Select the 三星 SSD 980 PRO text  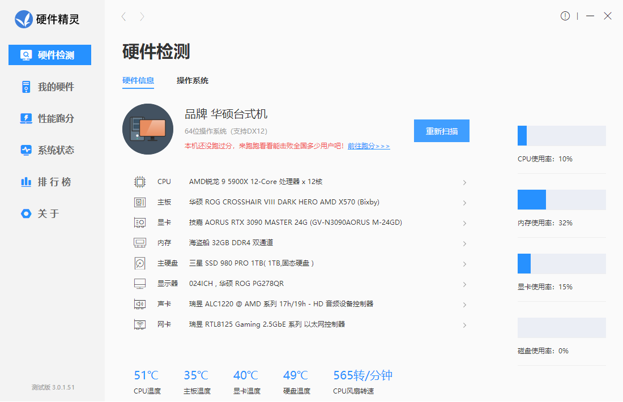click(251, 263)
